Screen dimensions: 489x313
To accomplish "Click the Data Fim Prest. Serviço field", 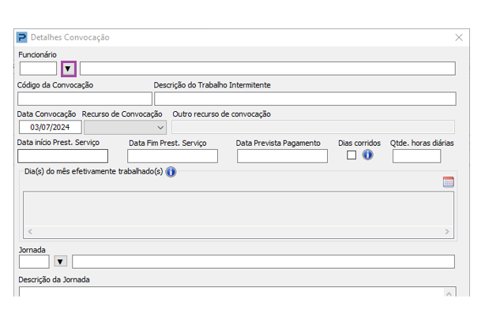I will (172, 156).
